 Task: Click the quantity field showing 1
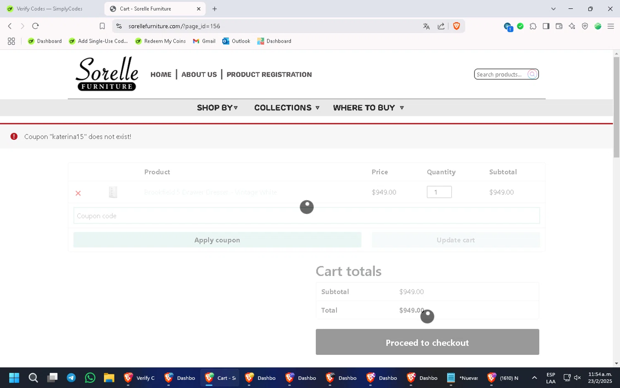click(439, 192)
